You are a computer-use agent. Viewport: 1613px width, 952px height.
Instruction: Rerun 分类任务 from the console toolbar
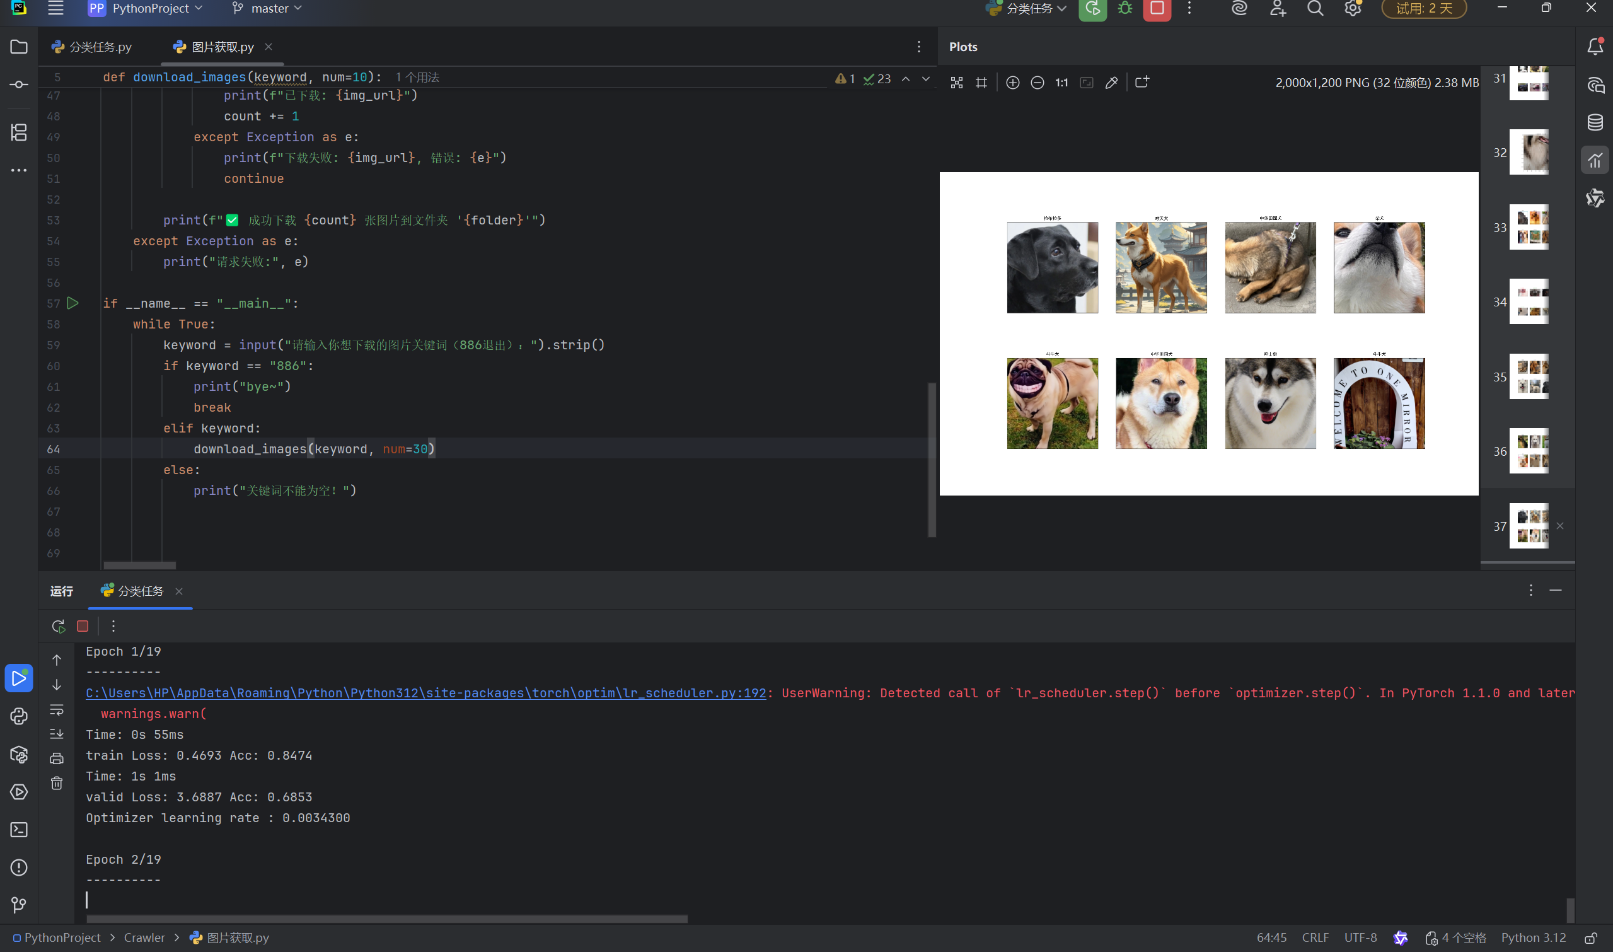pos(59,626)
